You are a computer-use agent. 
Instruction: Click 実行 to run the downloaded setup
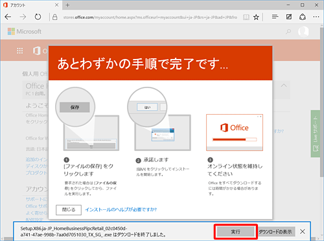(236, 232)
